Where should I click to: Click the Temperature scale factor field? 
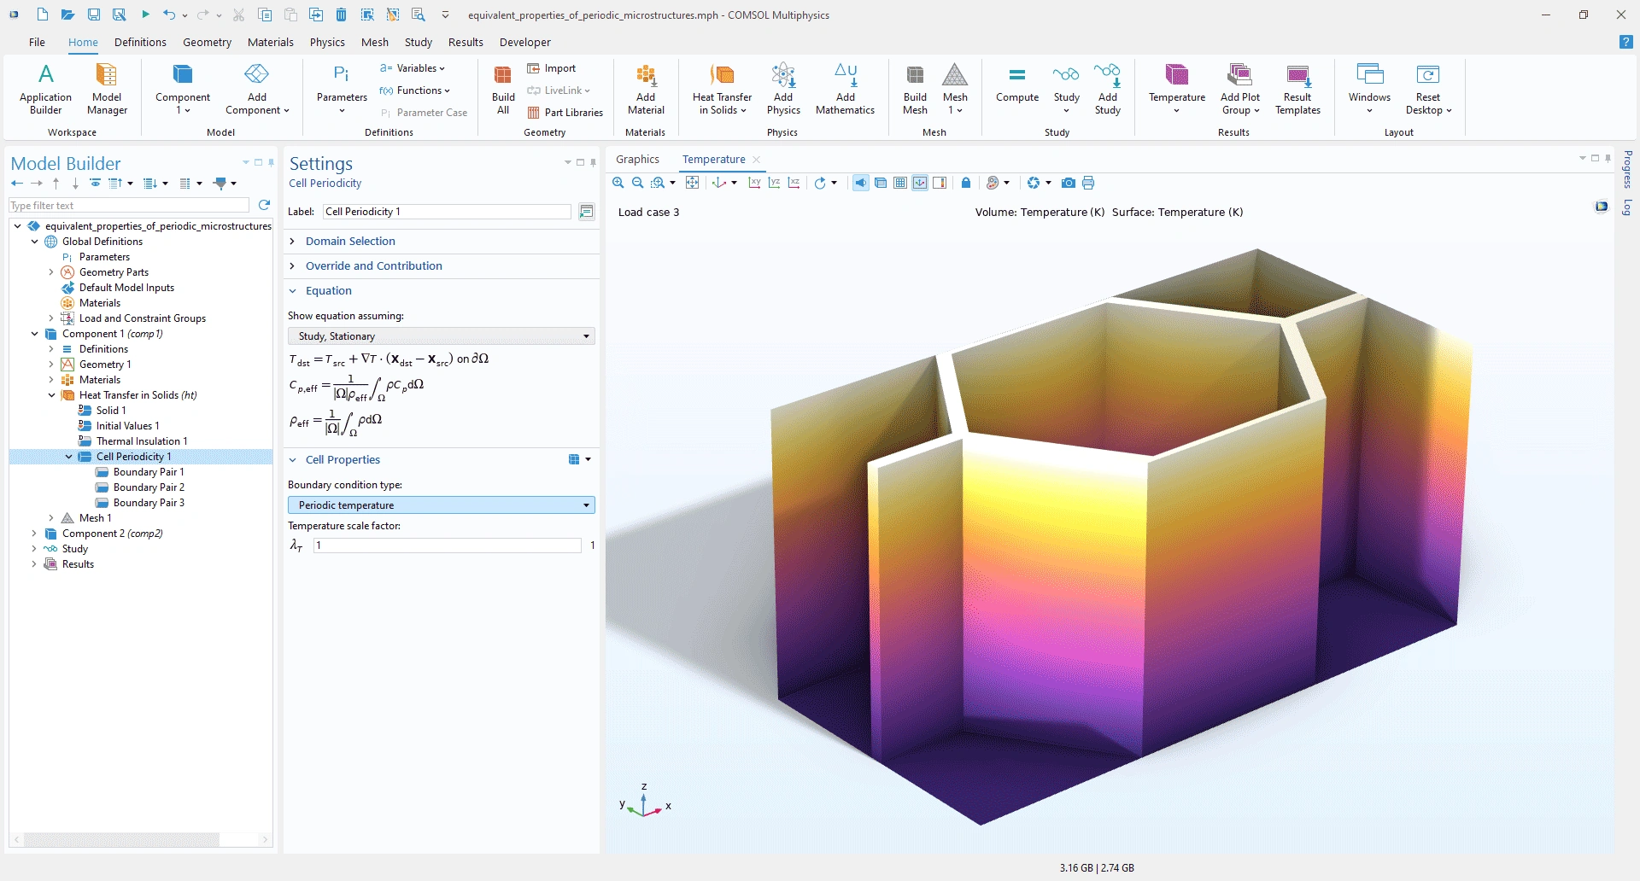point(447,546)
